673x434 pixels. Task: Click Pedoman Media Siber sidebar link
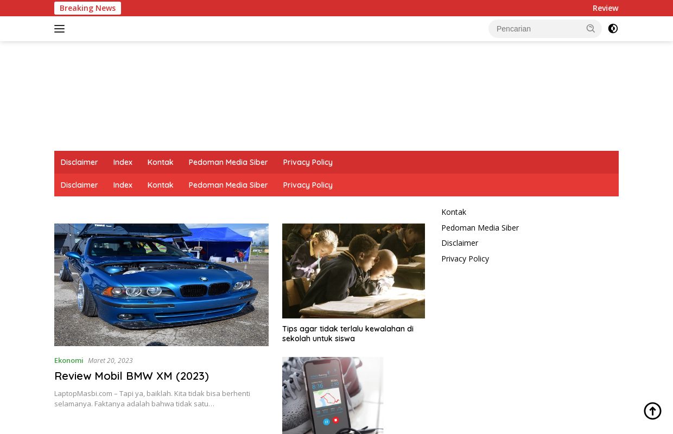tap(480, 228)
